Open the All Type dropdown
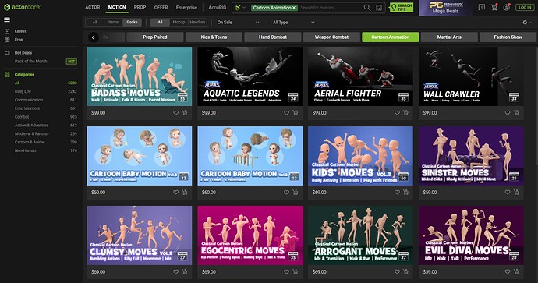538x283 pixels. pos(294,23)
